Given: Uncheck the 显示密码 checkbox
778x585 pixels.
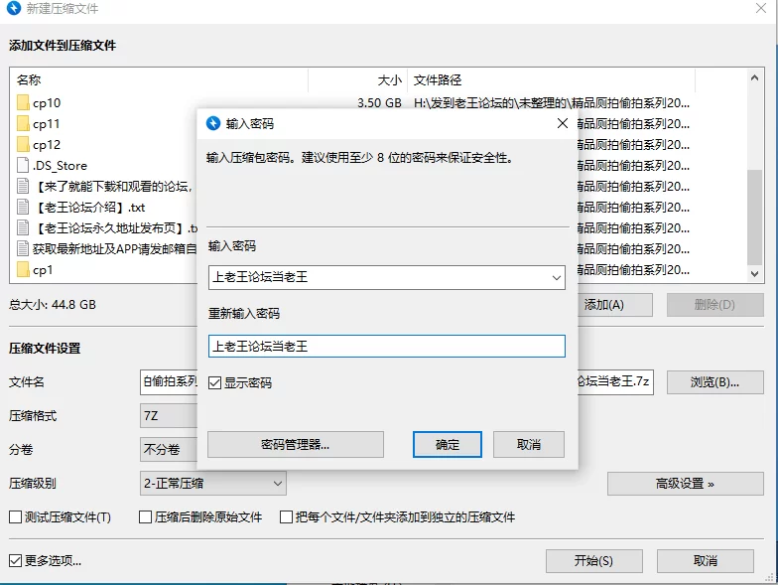Looking at the screenshot, I should (214, 383).
